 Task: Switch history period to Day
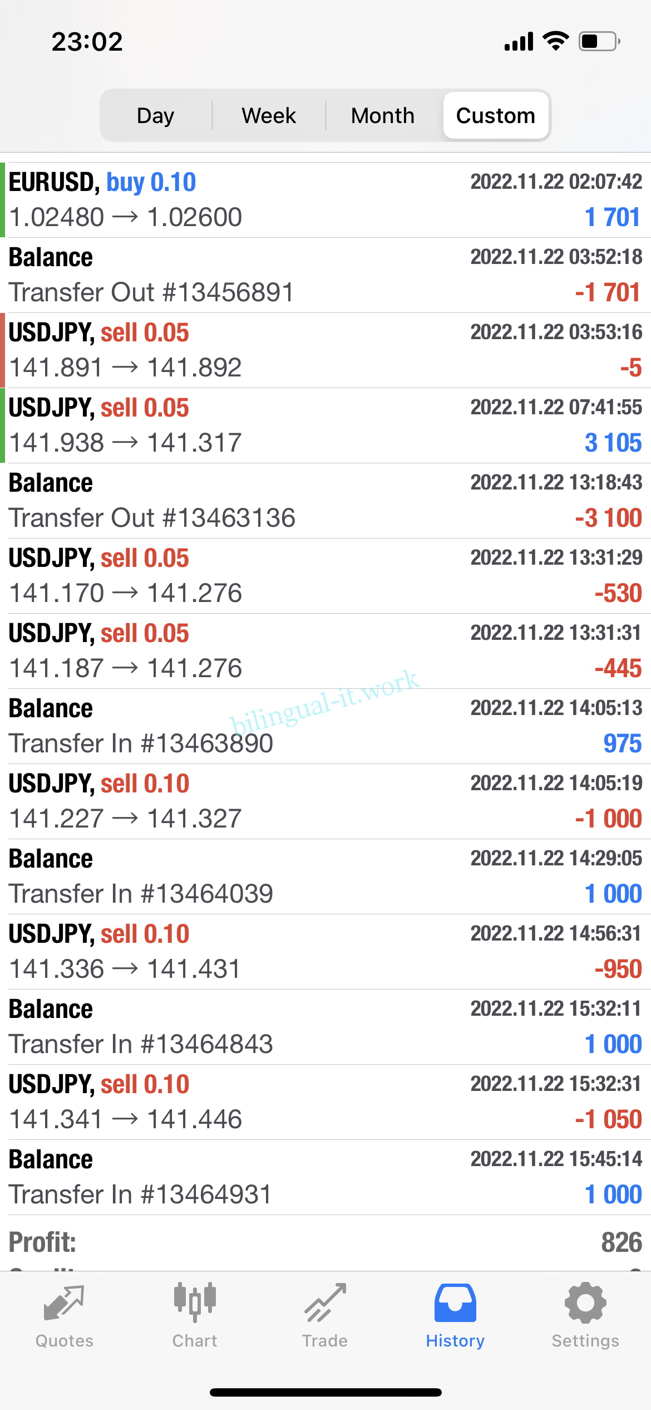156,116
